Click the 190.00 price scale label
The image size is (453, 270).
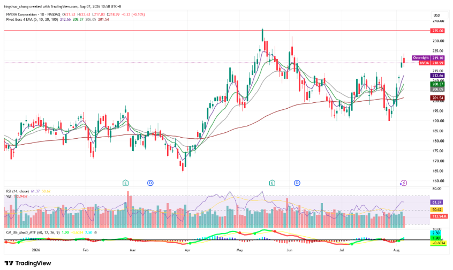[438, 121]
